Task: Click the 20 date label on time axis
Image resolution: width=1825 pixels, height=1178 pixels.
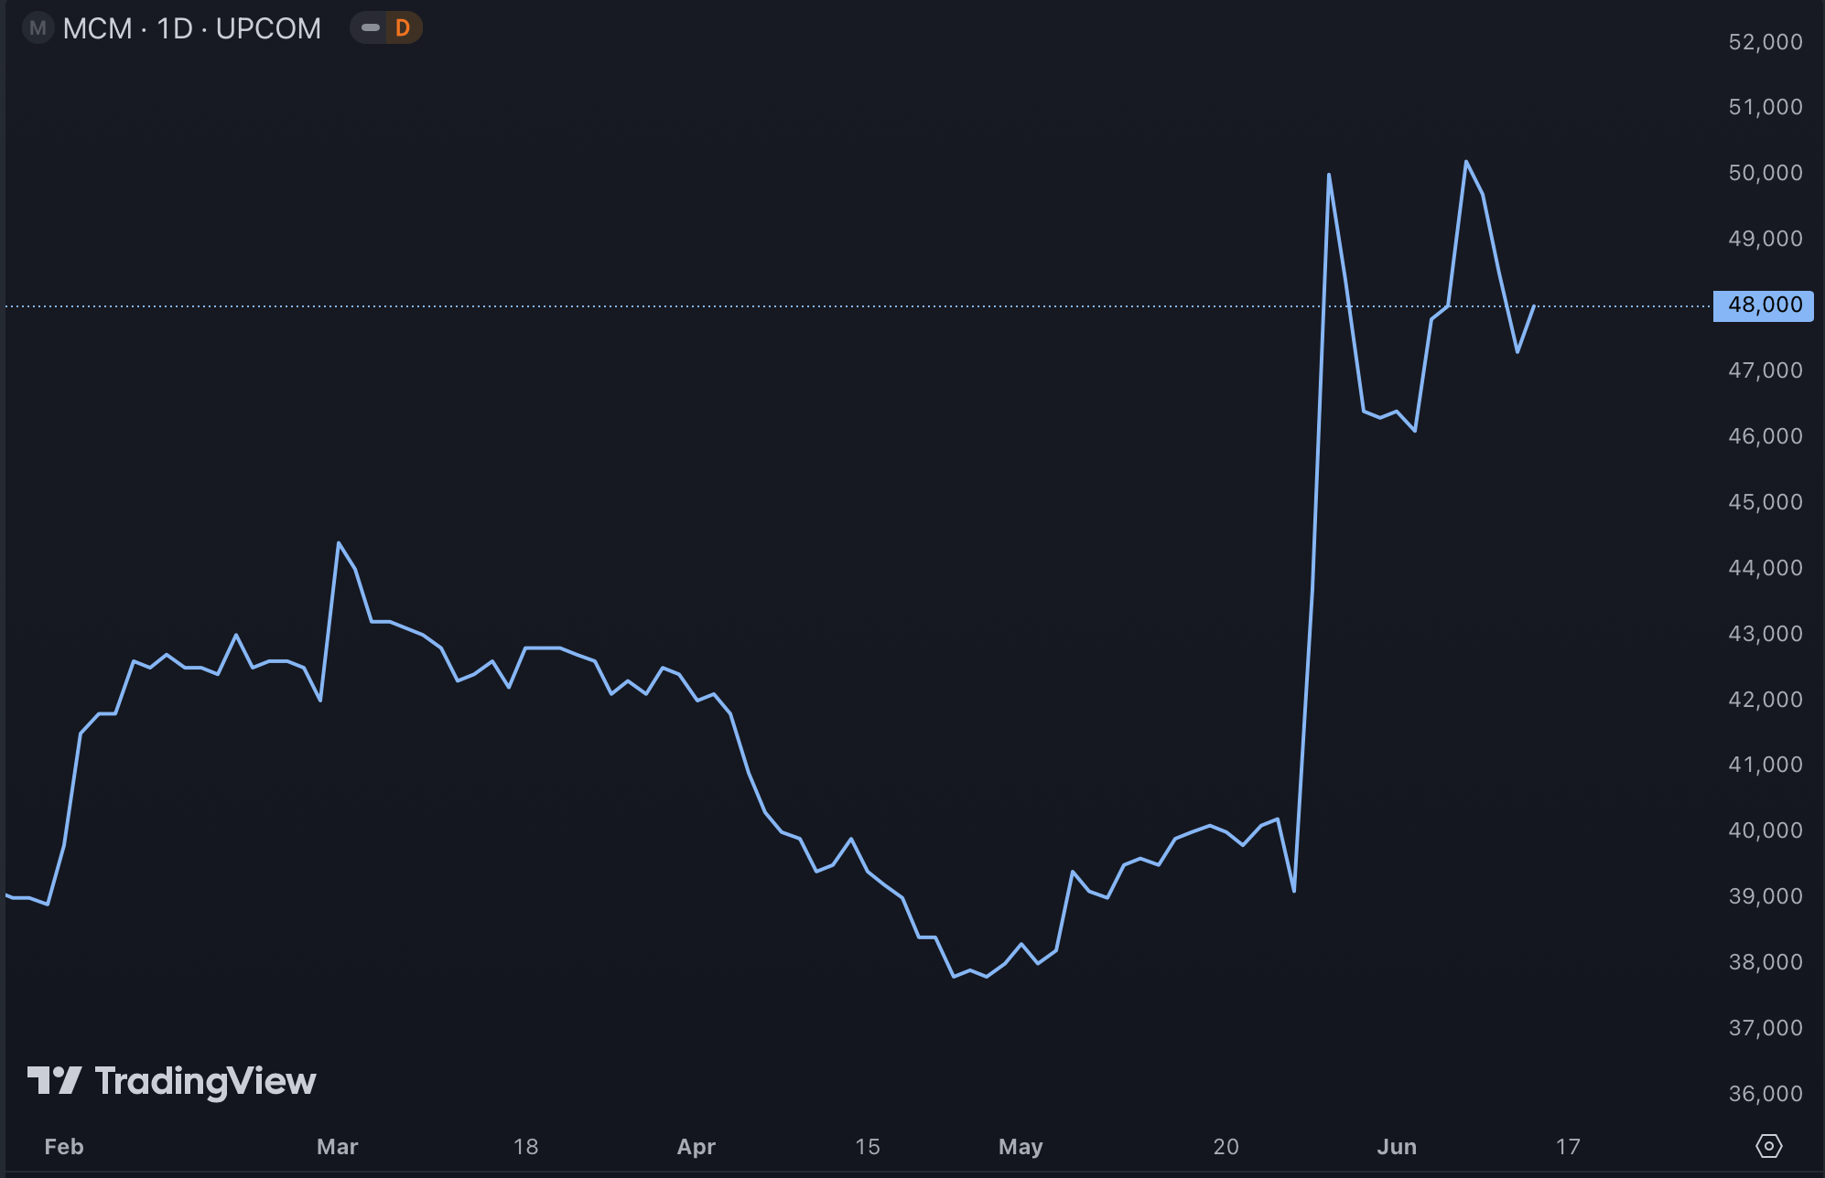Action: coord(1226,1147)
